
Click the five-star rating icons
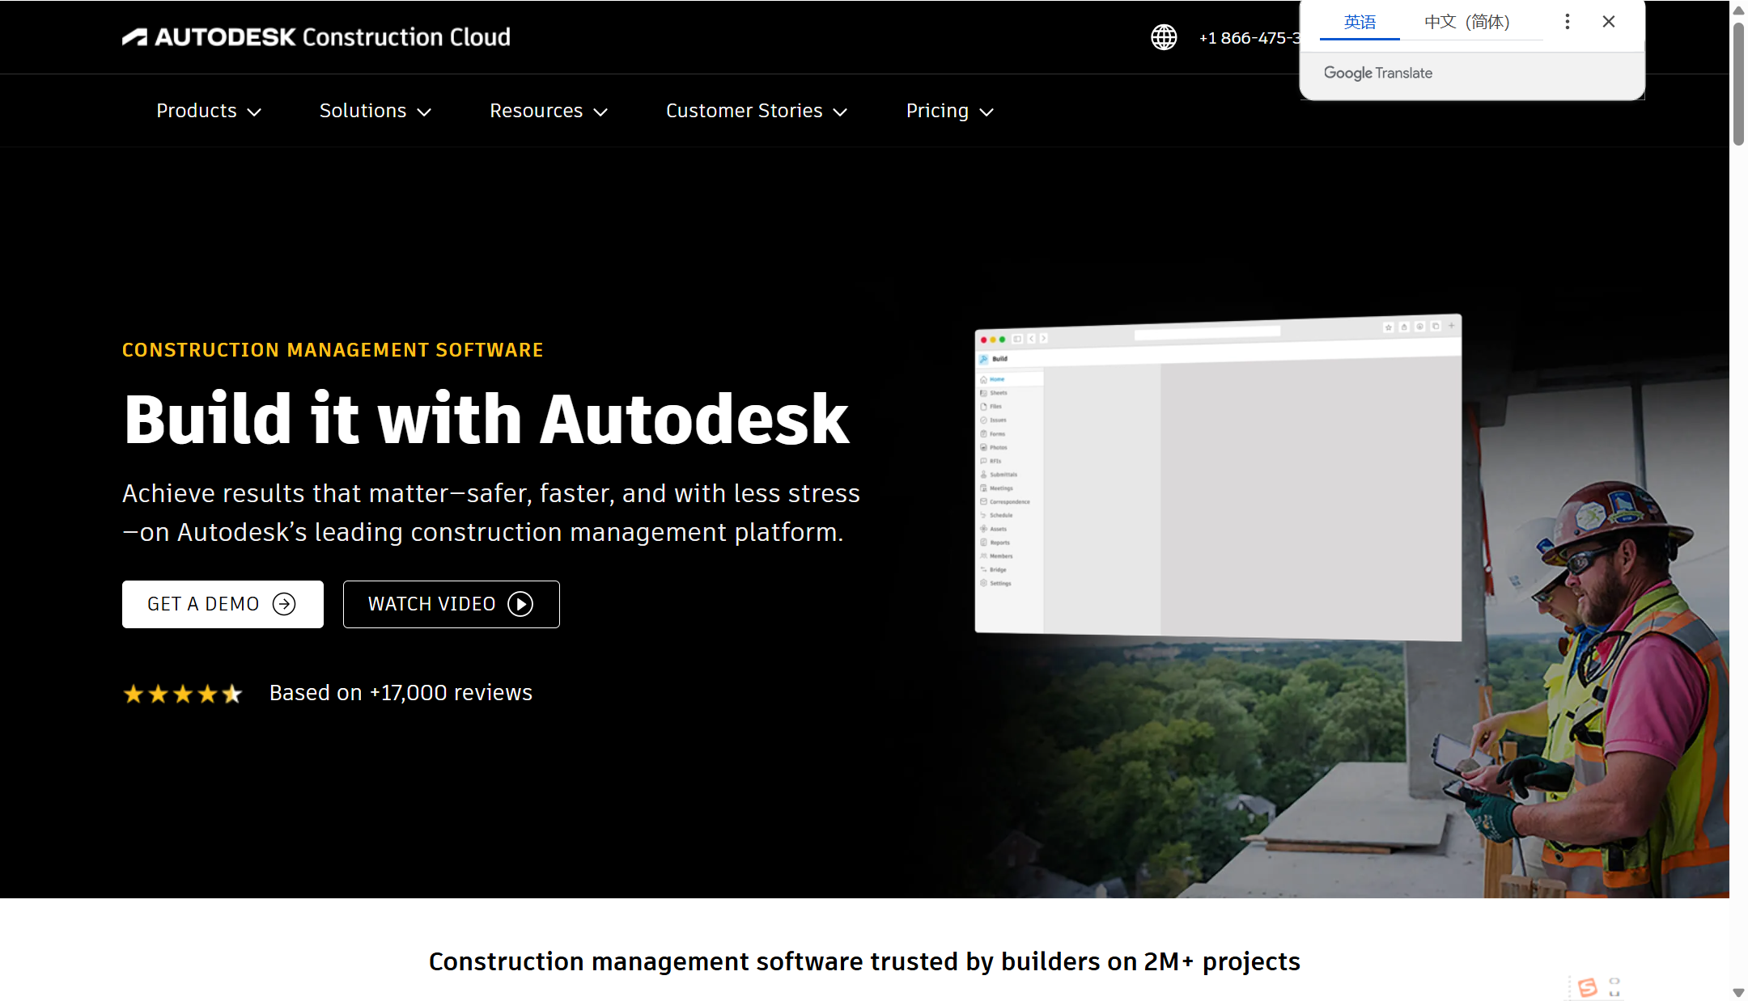[183, 694]
